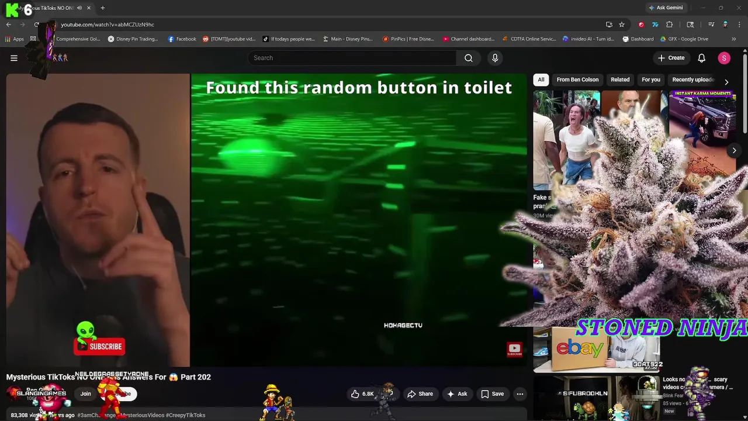
Task: Click Ask Gemini in the browser title bar
Action: [x=665, y=8]
